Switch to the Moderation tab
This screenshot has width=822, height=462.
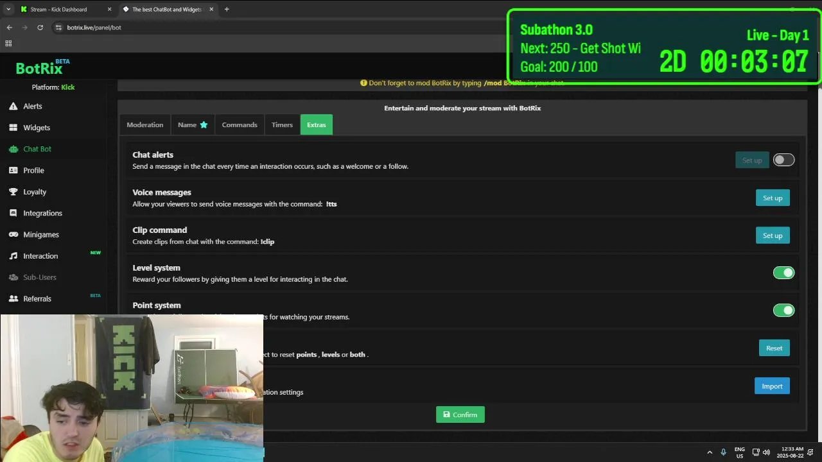pyautogui.click(x=145, y=124)
